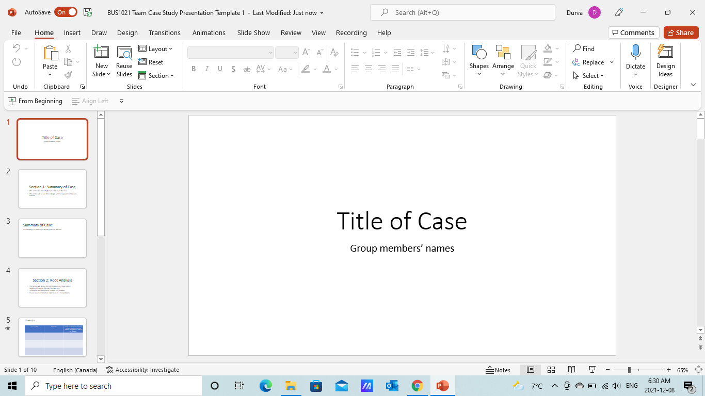
Task: Click the Share button
Action: (681, 32)
